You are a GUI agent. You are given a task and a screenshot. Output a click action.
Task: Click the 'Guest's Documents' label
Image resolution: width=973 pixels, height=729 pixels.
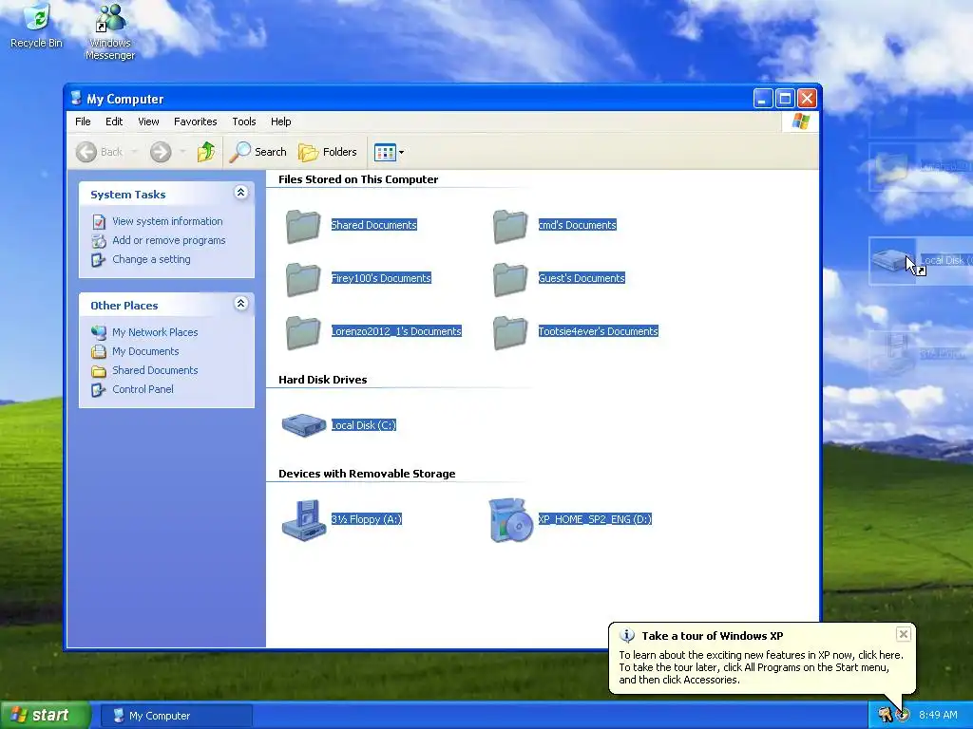pyautogui.click(x=582, y=278)
